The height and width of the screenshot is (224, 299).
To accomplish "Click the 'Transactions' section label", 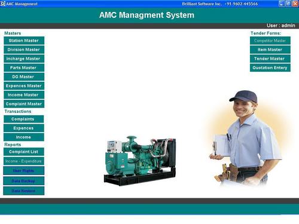I will (18, 112).
